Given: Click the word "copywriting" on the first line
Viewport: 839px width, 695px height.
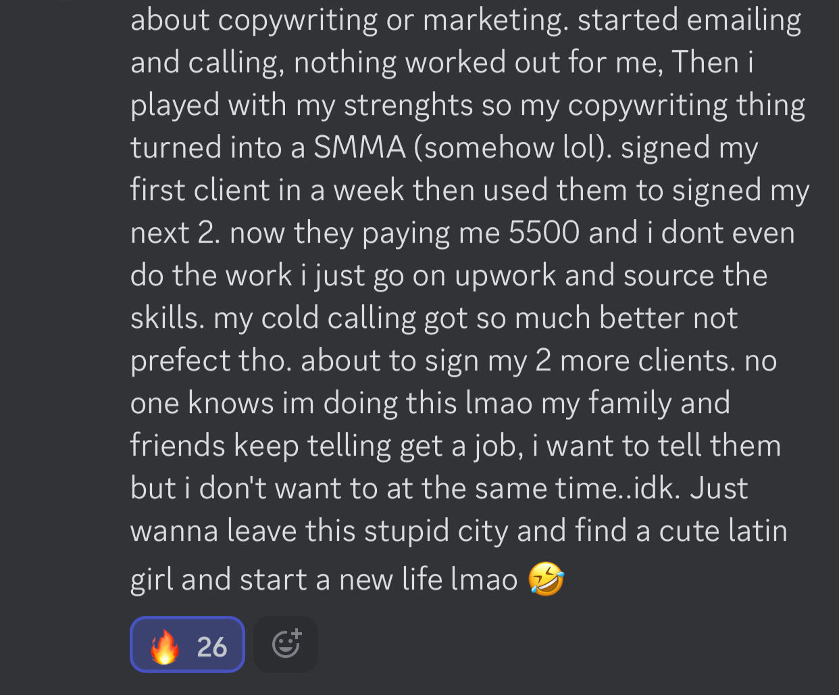Looking at the screenshot, I should pyautogui.click(x=298, y=20).
